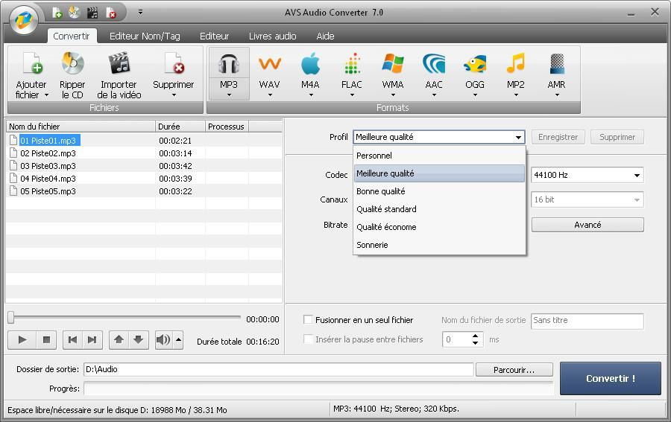Click the Sans titre output name field

tap(587, 322)
